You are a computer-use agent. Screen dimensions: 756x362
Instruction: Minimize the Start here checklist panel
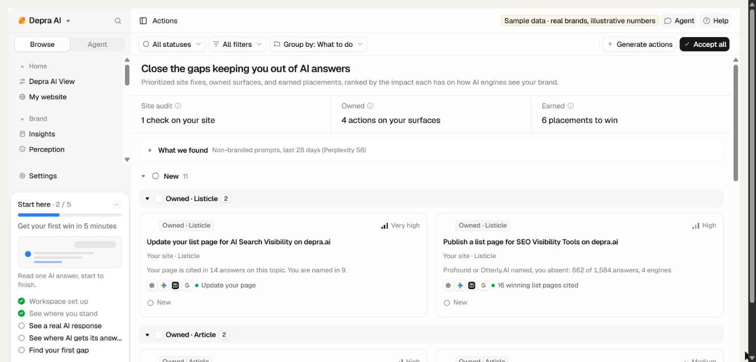pyautogui.click(x=117, y=205)
